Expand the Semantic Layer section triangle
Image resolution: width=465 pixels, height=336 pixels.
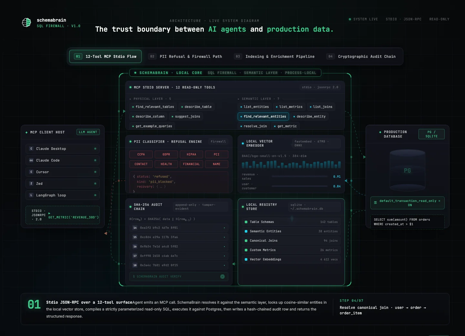pyautogui.click(x=239, y=99)
